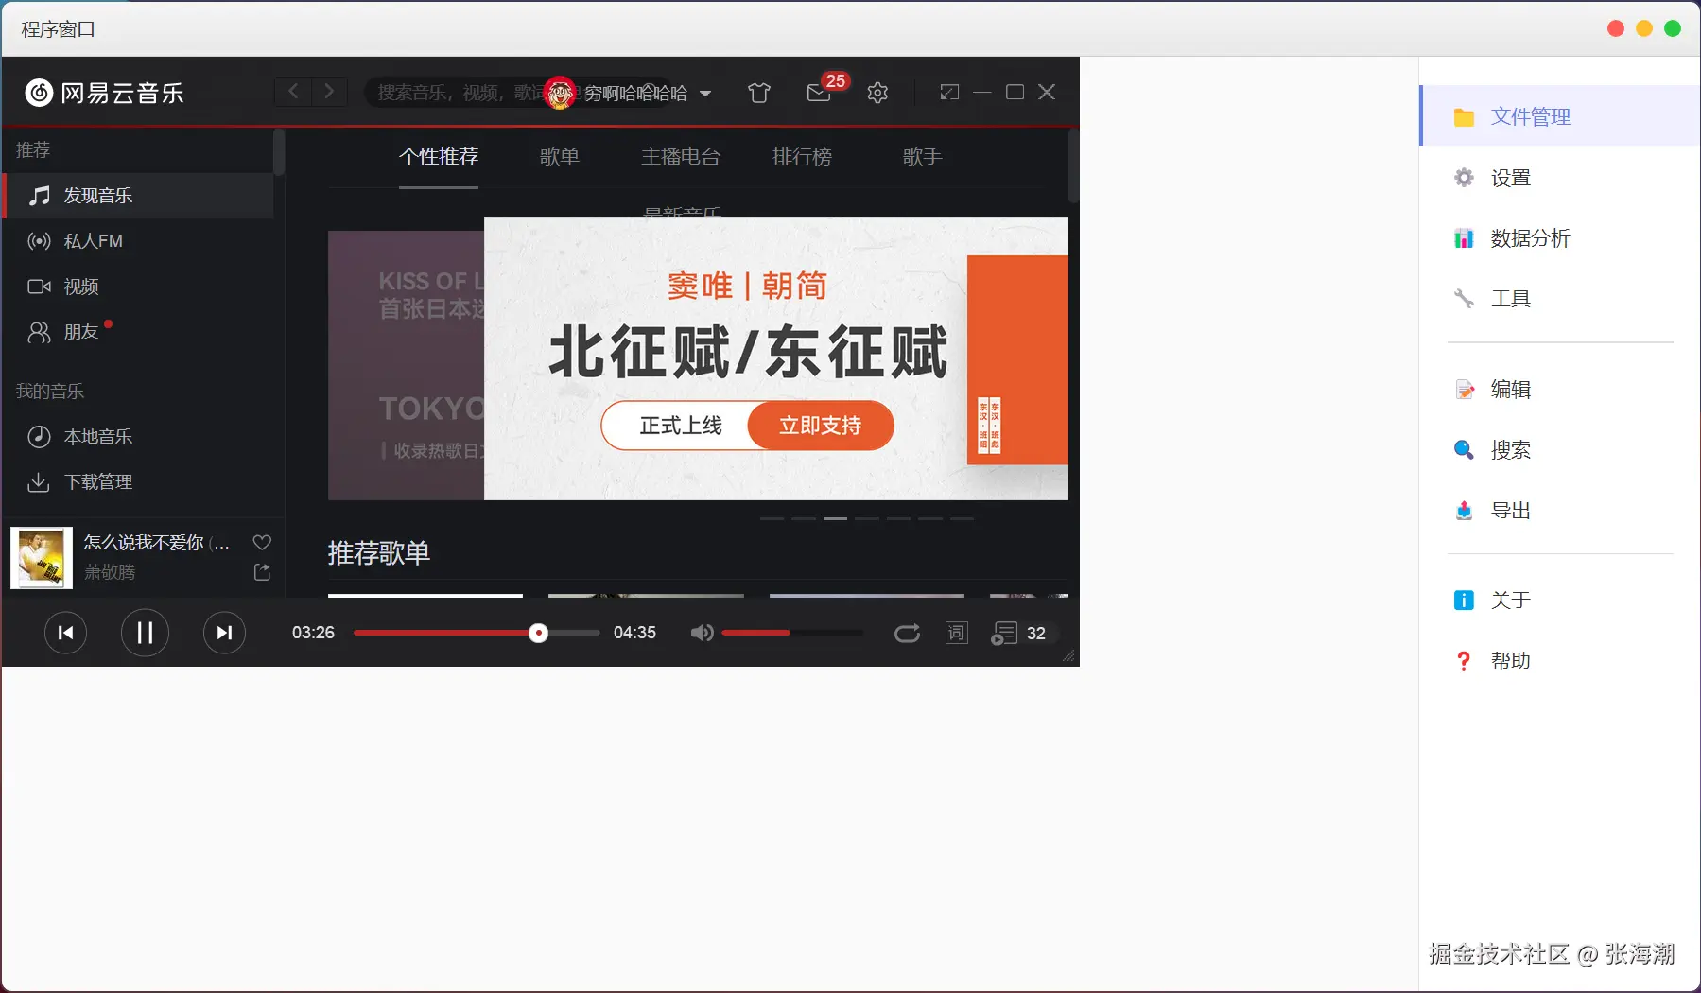
Task: Toggle the repeat playback mode
Action: (907, 633)
